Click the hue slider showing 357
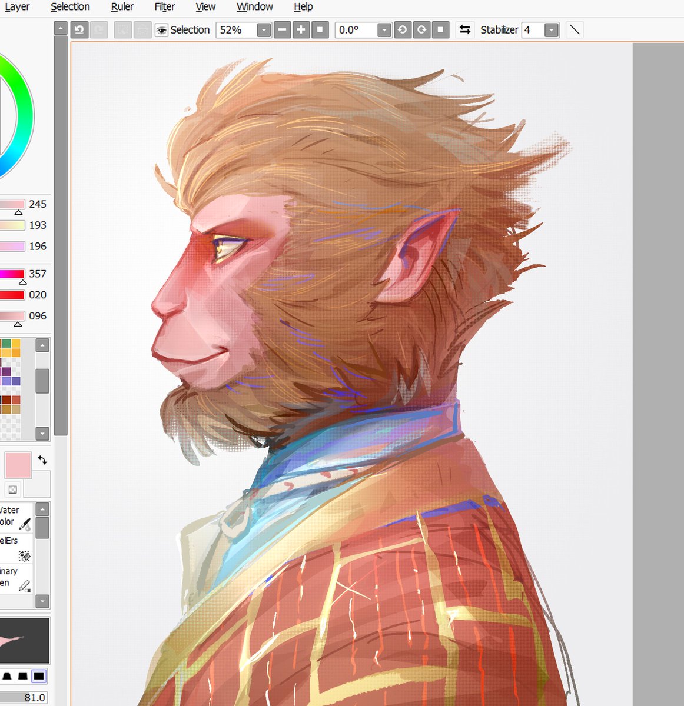 click(x=12, y=274)
